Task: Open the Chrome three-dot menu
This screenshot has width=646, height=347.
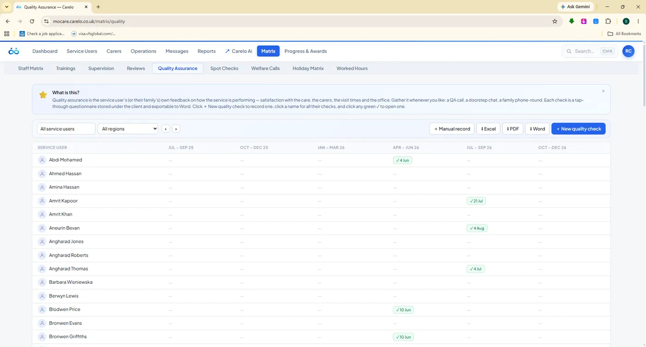Action: click(638, 21)
